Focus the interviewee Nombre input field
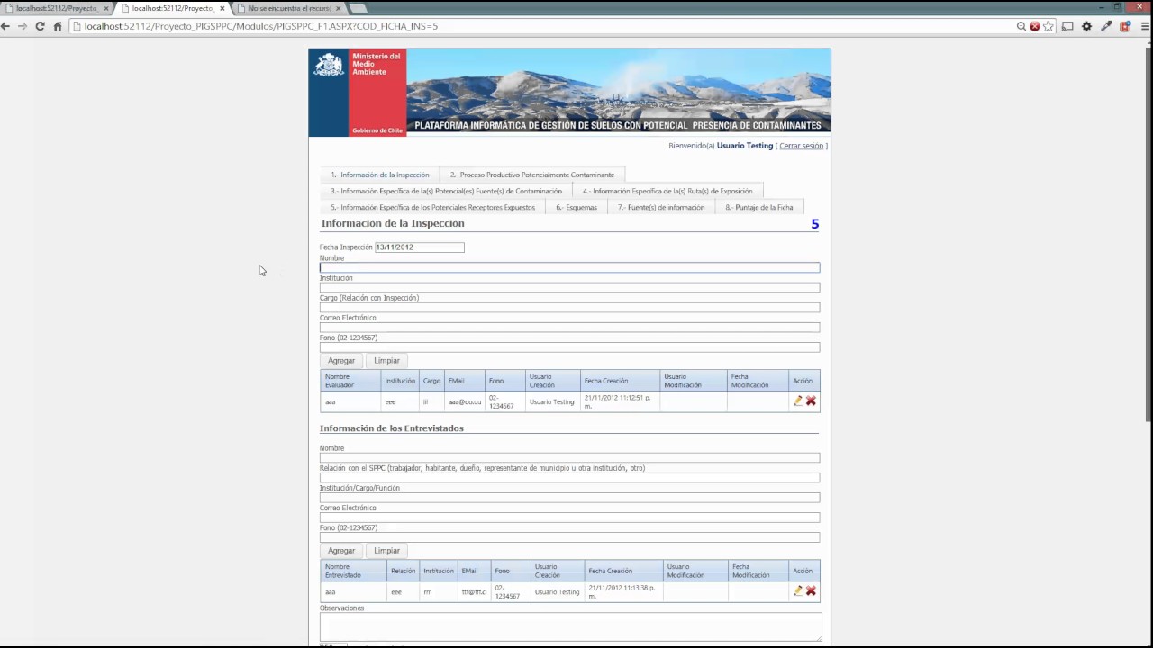Screen dimensions: 1153x648 point(569,457)
